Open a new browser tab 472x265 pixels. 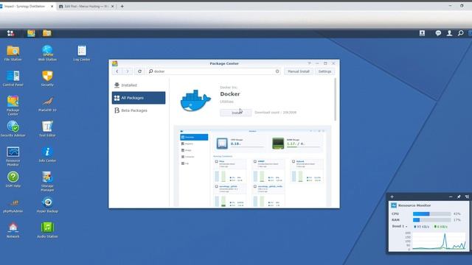coord(122,7)
